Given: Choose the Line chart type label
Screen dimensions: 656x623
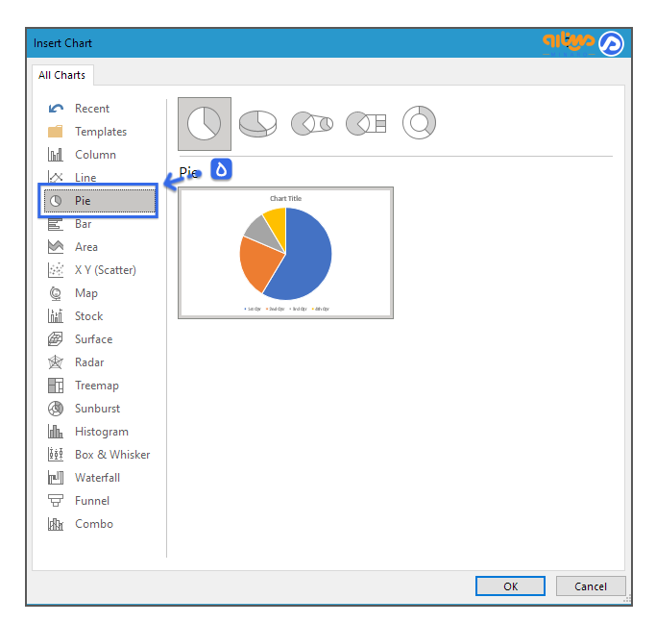Looking at the screenshot, I should (85, 178).
